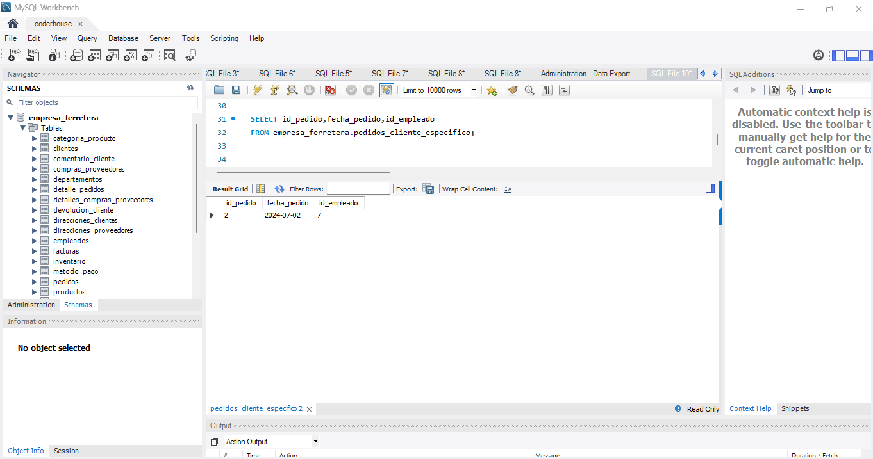873x459 pixels.
Task: Toggle the right sidebar panel visibility
Action: [x=866, y=56]
